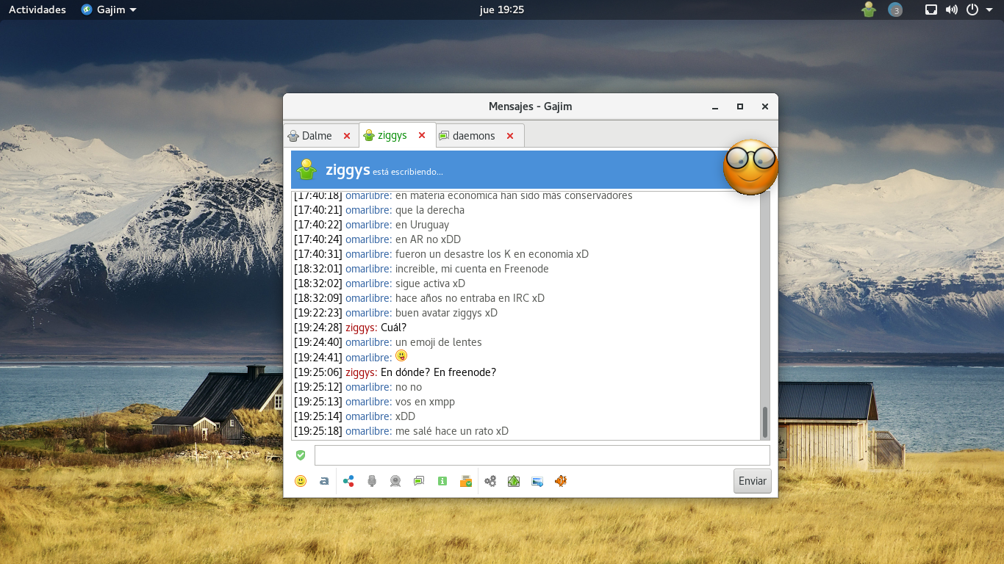
Task: Click the green encryption shield icon
Action: click(x=301, y=455)
